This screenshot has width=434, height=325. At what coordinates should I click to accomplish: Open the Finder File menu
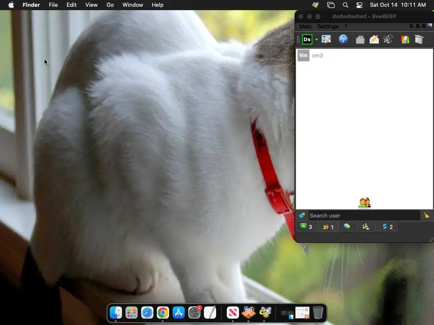(53, 5)
